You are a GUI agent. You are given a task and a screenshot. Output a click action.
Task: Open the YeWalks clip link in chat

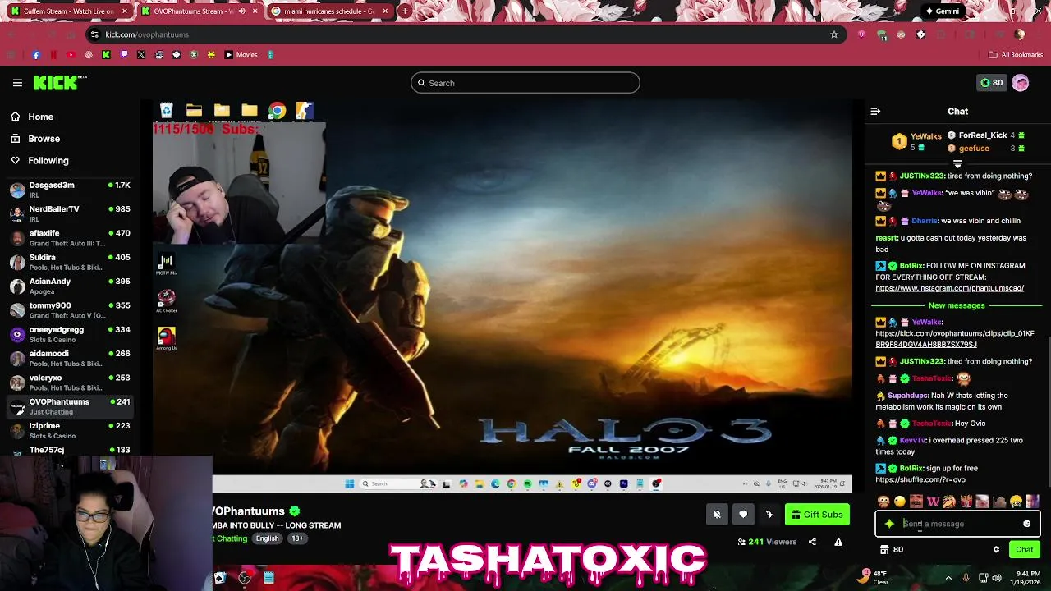(x=955, y=339)
